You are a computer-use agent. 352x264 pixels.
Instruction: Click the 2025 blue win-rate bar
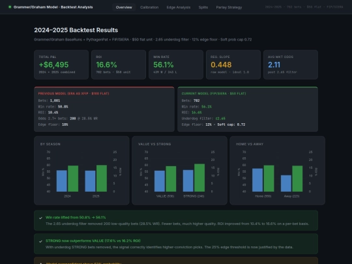pyautogui.click(x=90, y=181)
